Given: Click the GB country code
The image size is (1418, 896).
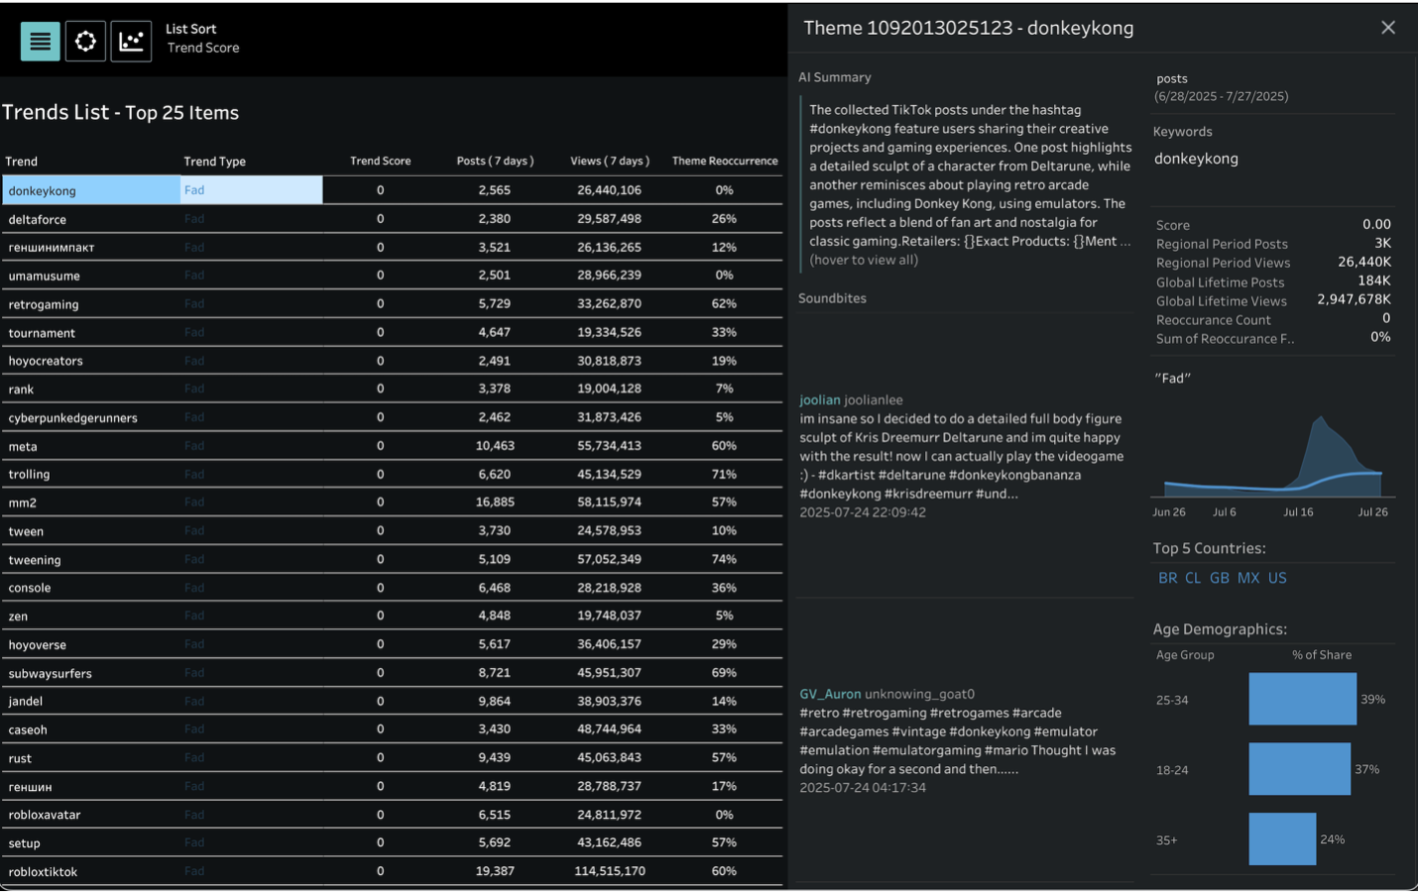Looking at the screenshot, I should coord(1220,578).
